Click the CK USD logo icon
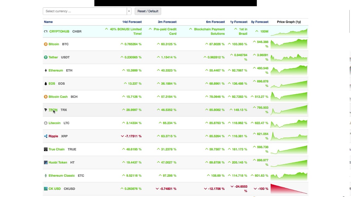 pyautogui.click(x=46, y=189)
